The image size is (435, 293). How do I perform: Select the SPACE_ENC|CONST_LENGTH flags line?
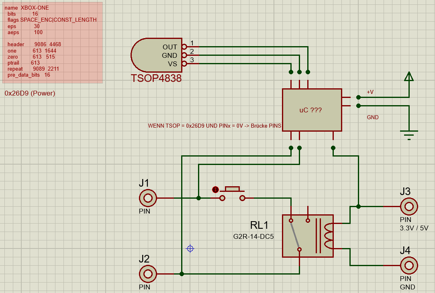click(52, 20)
